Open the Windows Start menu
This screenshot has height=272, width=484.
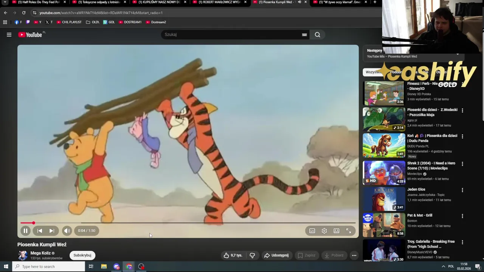pos(6,266)
